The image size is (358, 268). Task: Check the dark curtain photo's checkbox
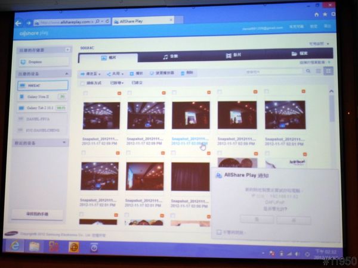(x=173, y=152)
